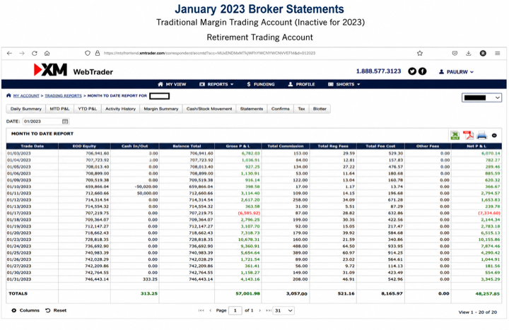Screen dimensions: 509x330
Task: Open the Twitter social icon
Action: (x=412, y=71)
